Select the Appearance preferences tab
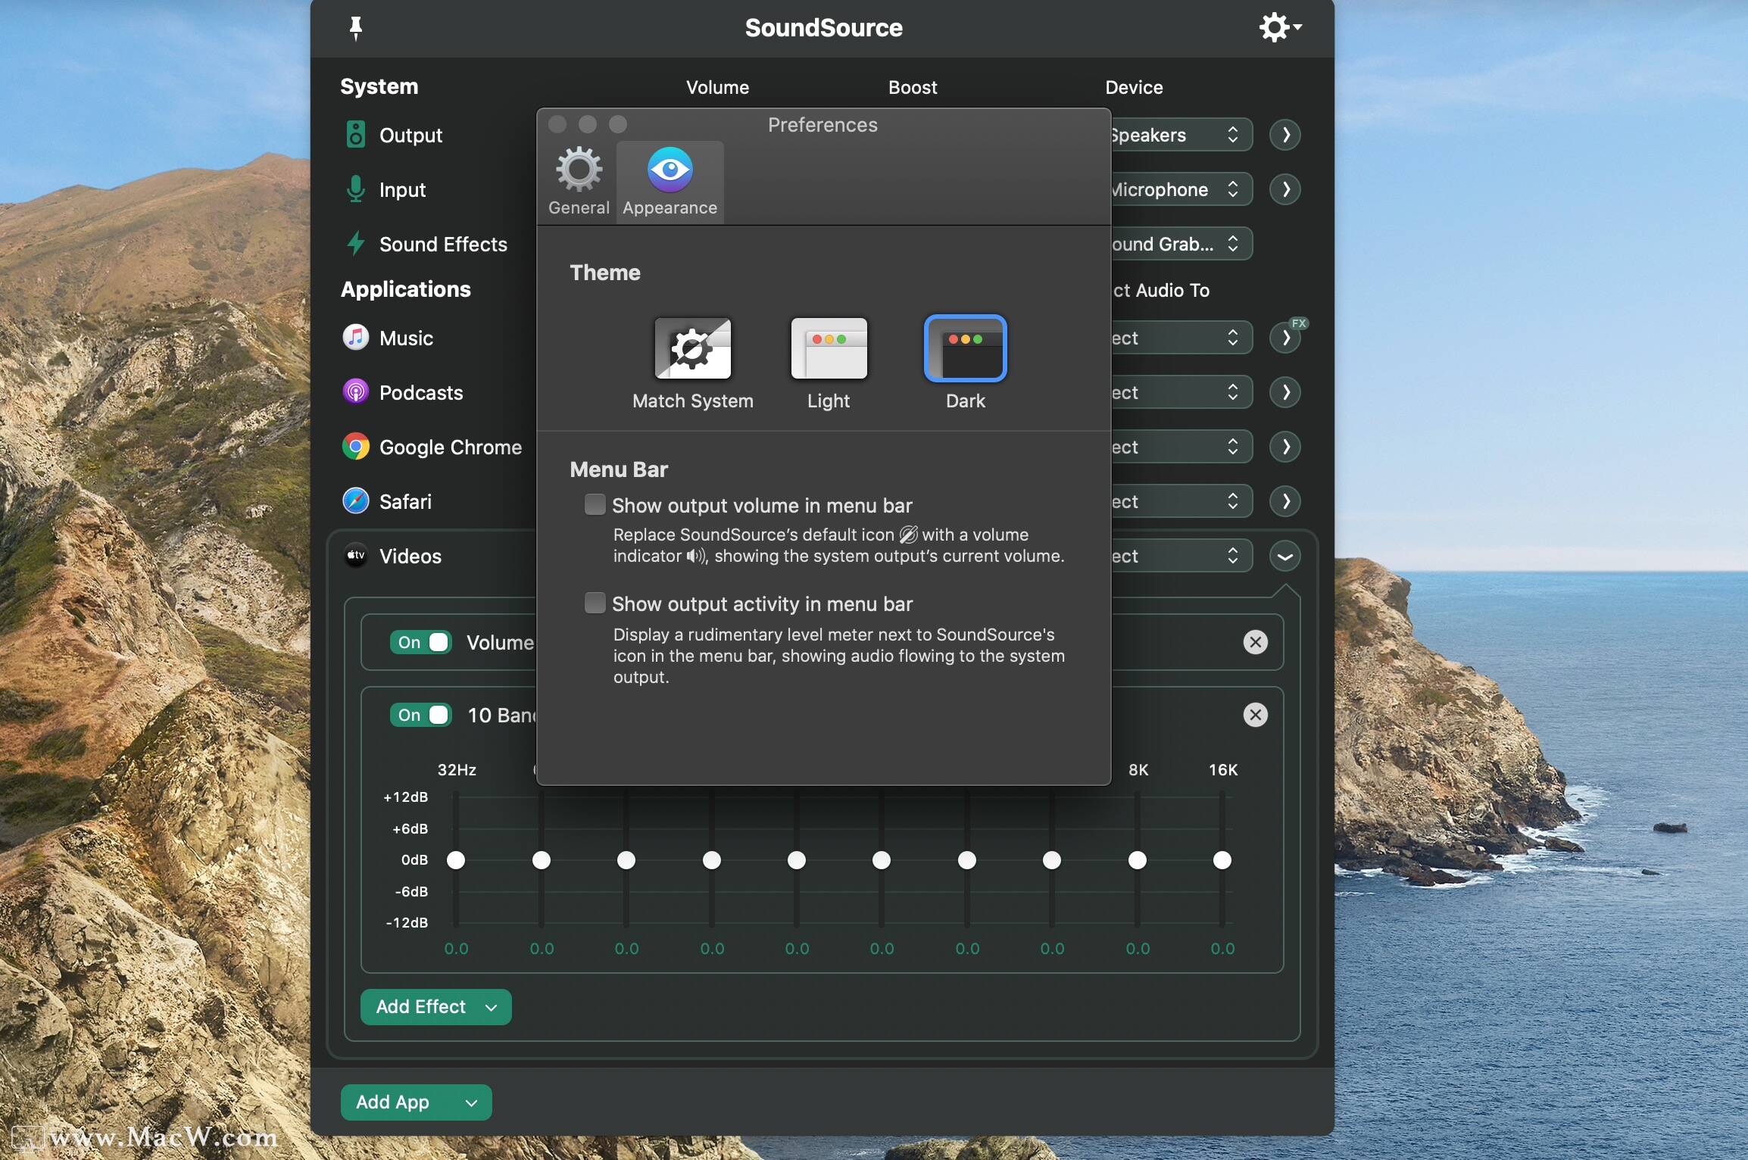The height and width of the screenshot is (1160, 1748). [670, 182]
